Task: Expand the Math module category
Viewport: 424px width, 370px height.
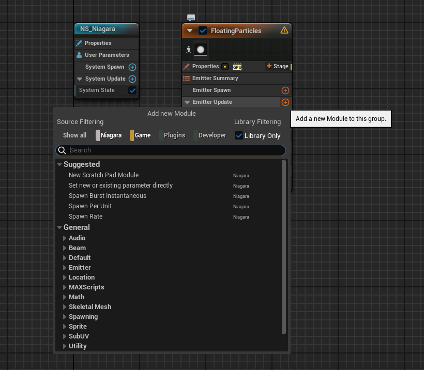Action: 65,297
